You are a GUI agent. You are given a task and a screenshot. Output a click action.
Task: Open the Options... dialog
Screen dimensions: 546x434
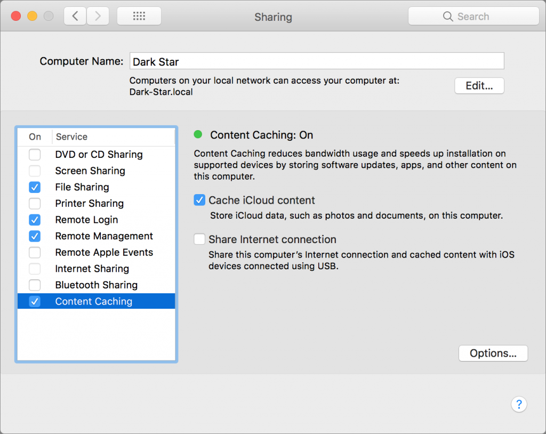tap(492, 353)
